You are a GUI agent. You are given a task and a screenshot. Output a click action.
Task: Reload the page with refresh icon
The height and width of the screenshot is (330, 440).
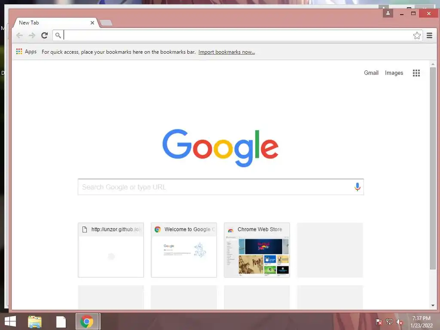tap(44, 35)
